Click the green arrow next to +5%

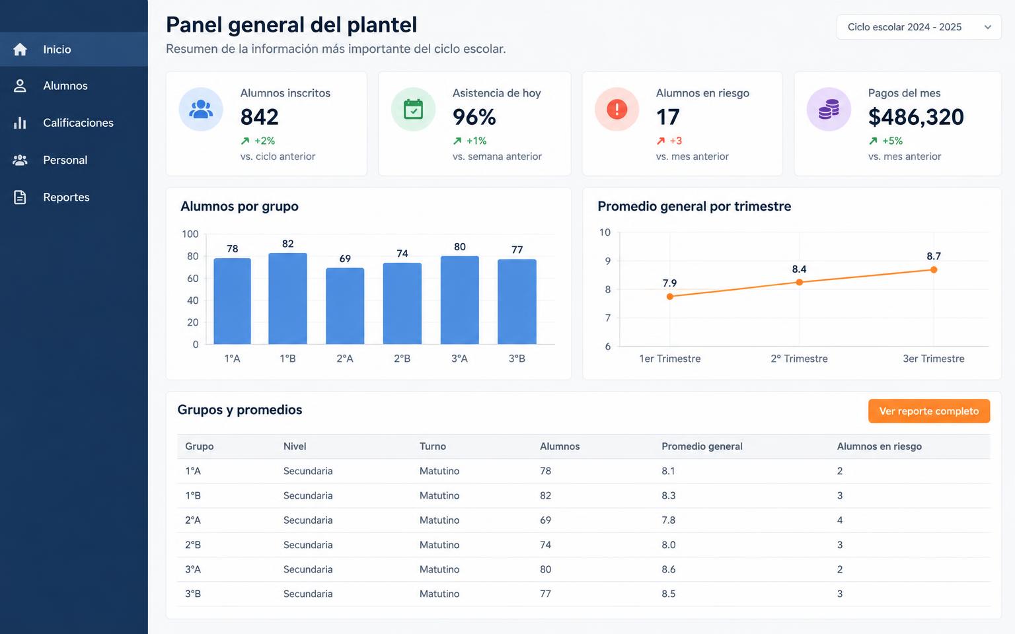873,141
